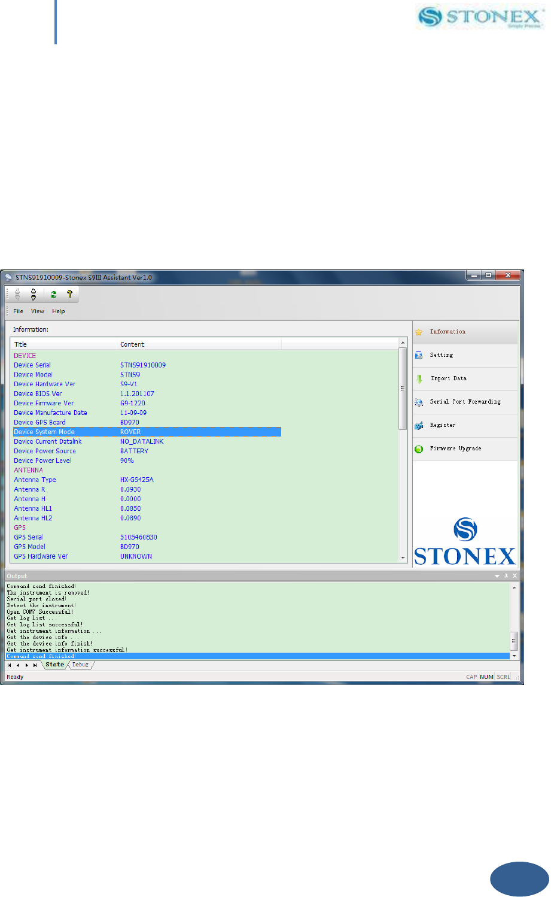Click the Firmware Upgrade green icon
Screen dimensions: 551x897
pyautogui.click(x=419, y=449)
